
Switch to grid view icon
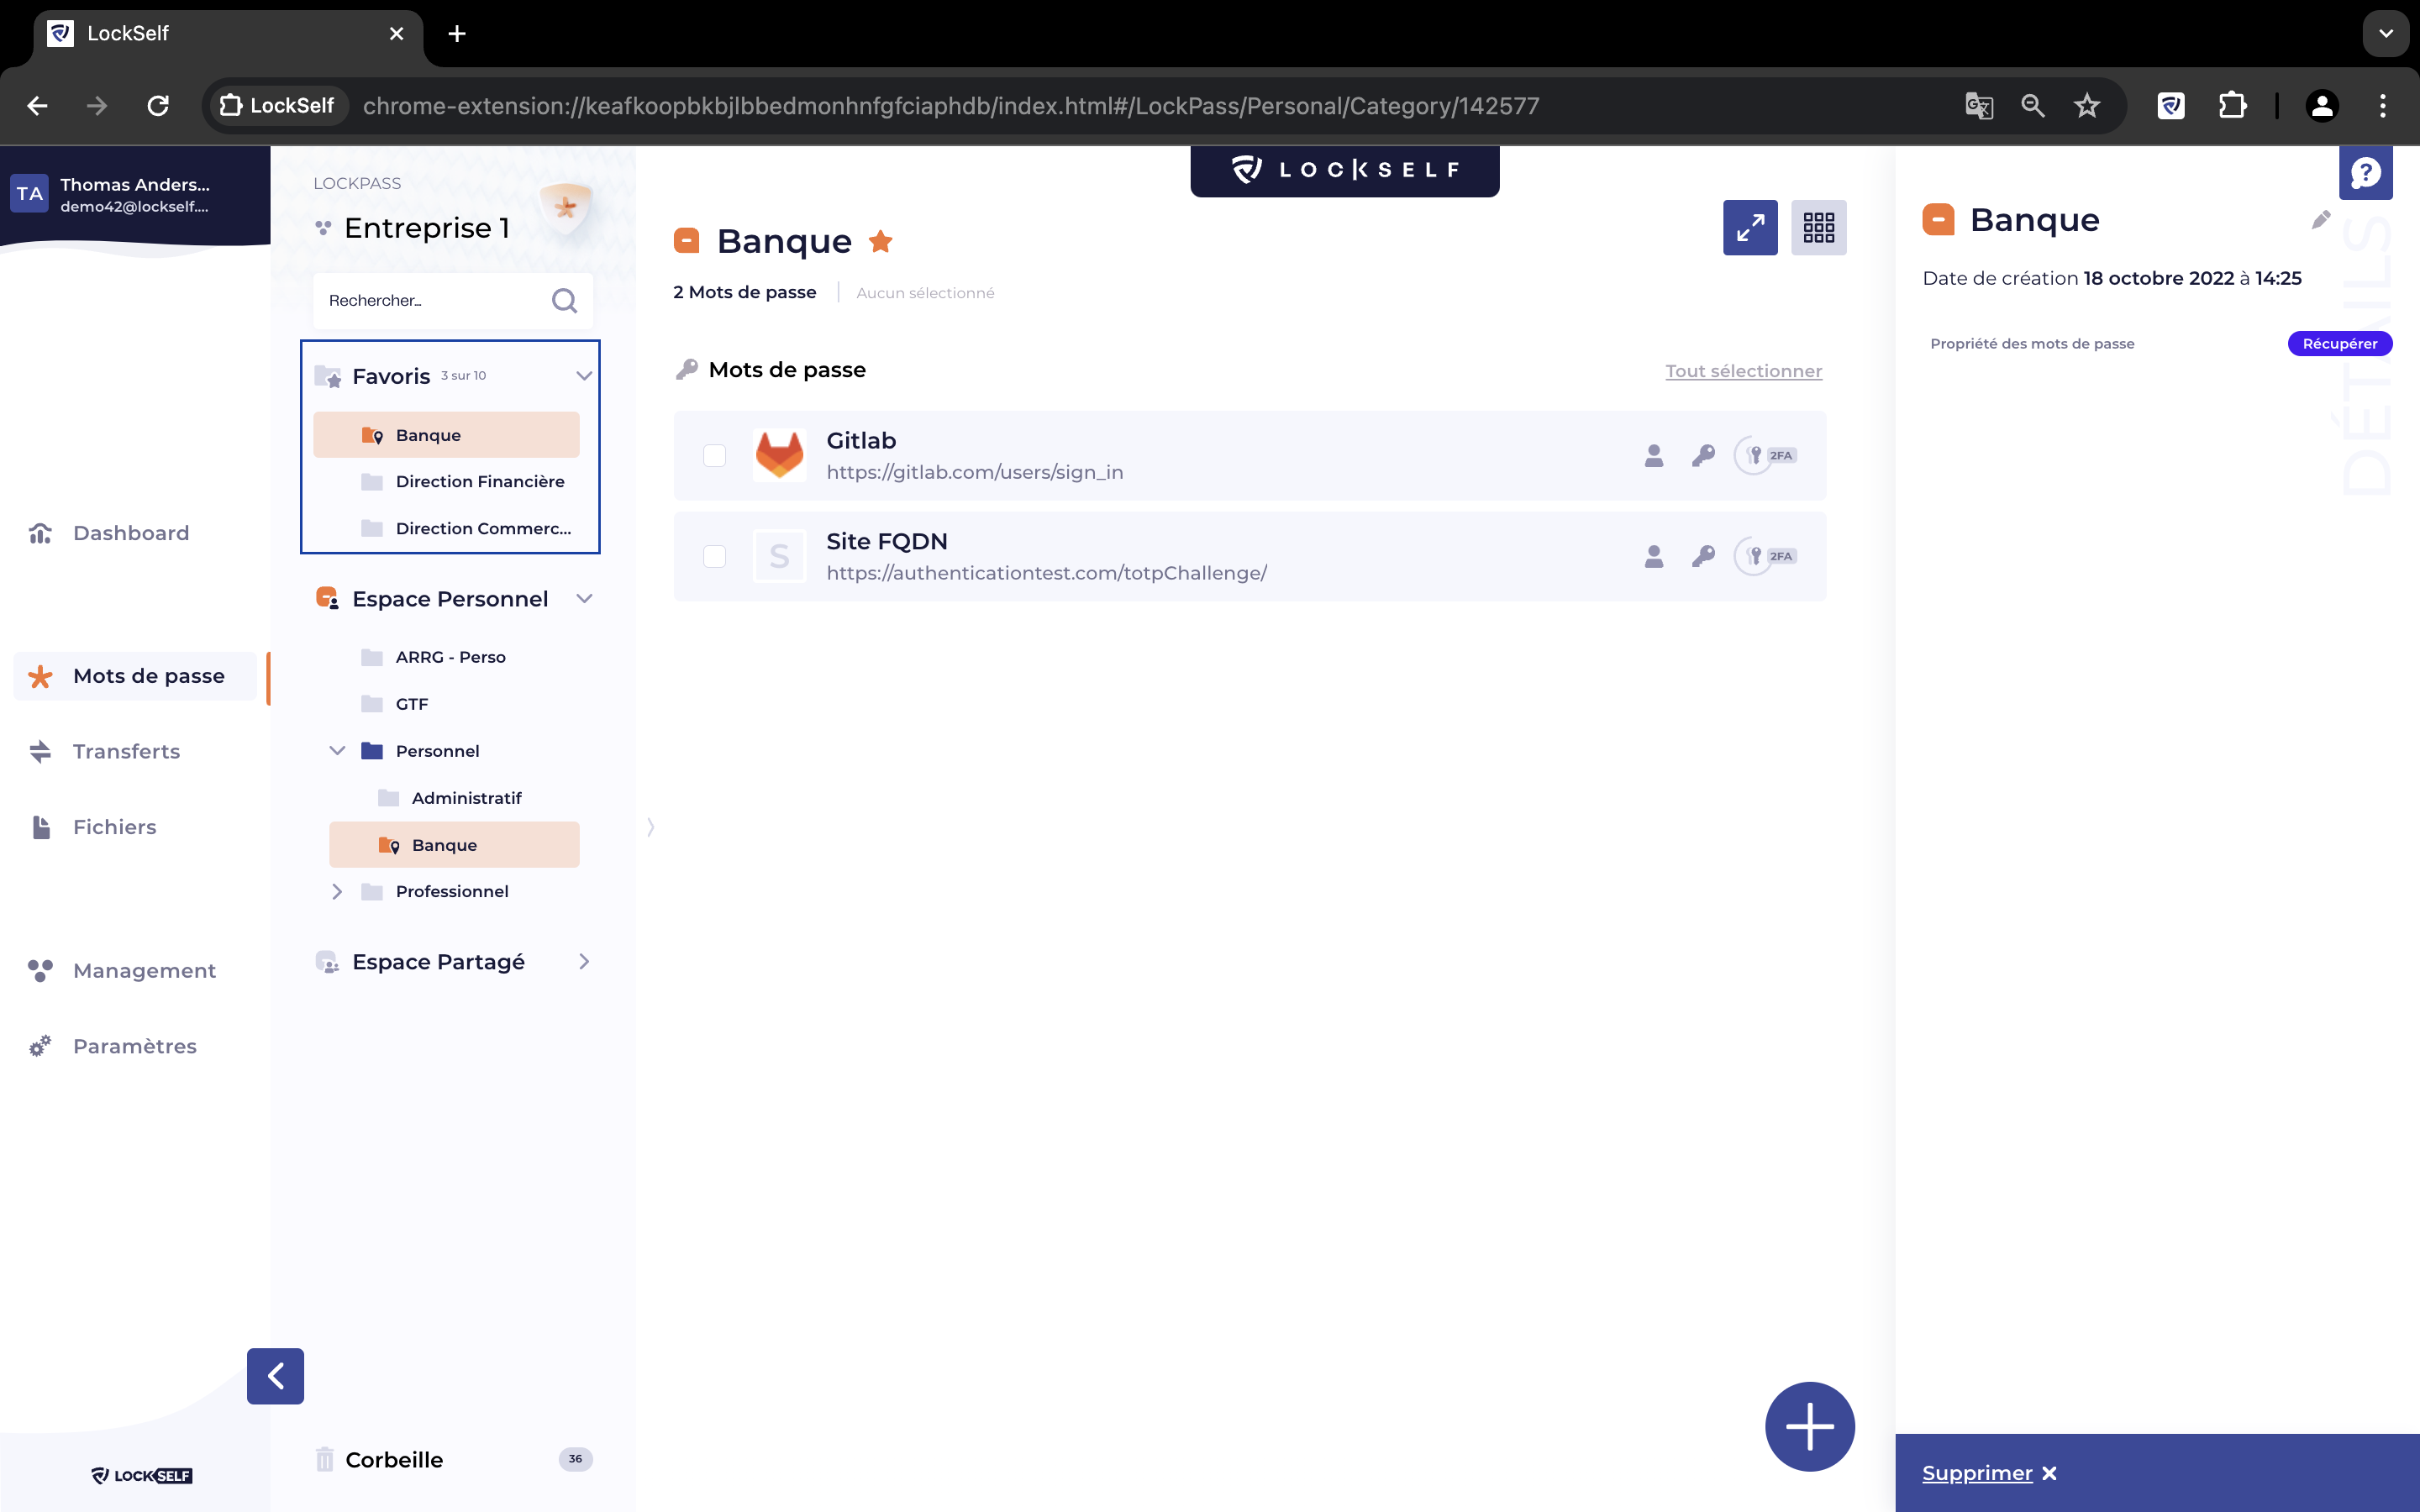(x=1818, y=228)
